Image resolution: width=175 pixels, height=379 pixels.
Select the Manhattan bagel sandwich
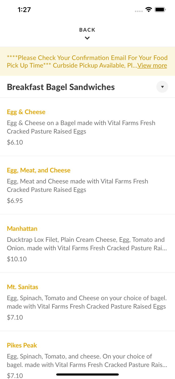coord(22,228)
